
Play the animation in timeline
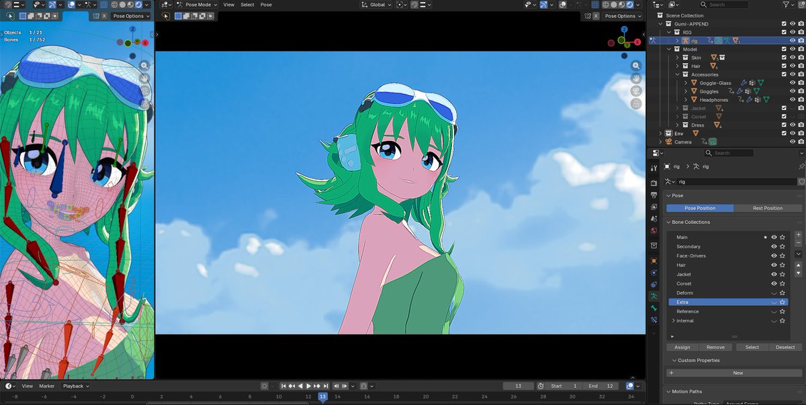[309, 386]
